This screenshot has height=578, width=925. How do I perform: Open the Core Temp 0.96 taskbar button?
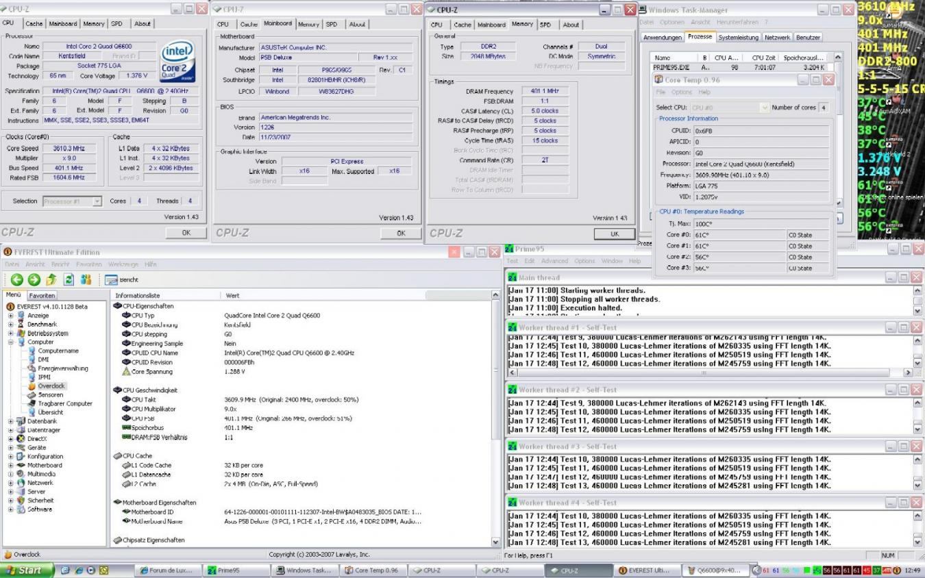click(x=373, y=570)
